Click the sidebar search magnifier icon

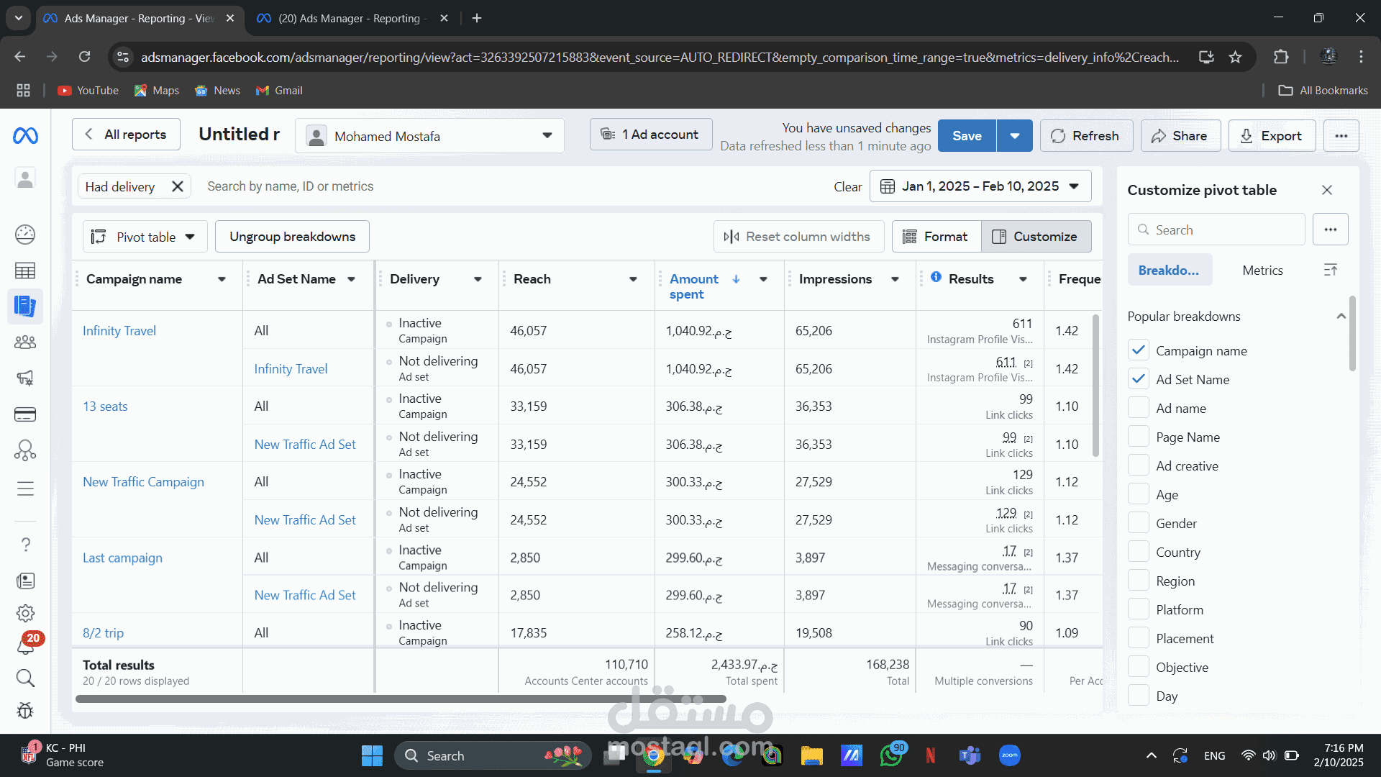[25, 678]
